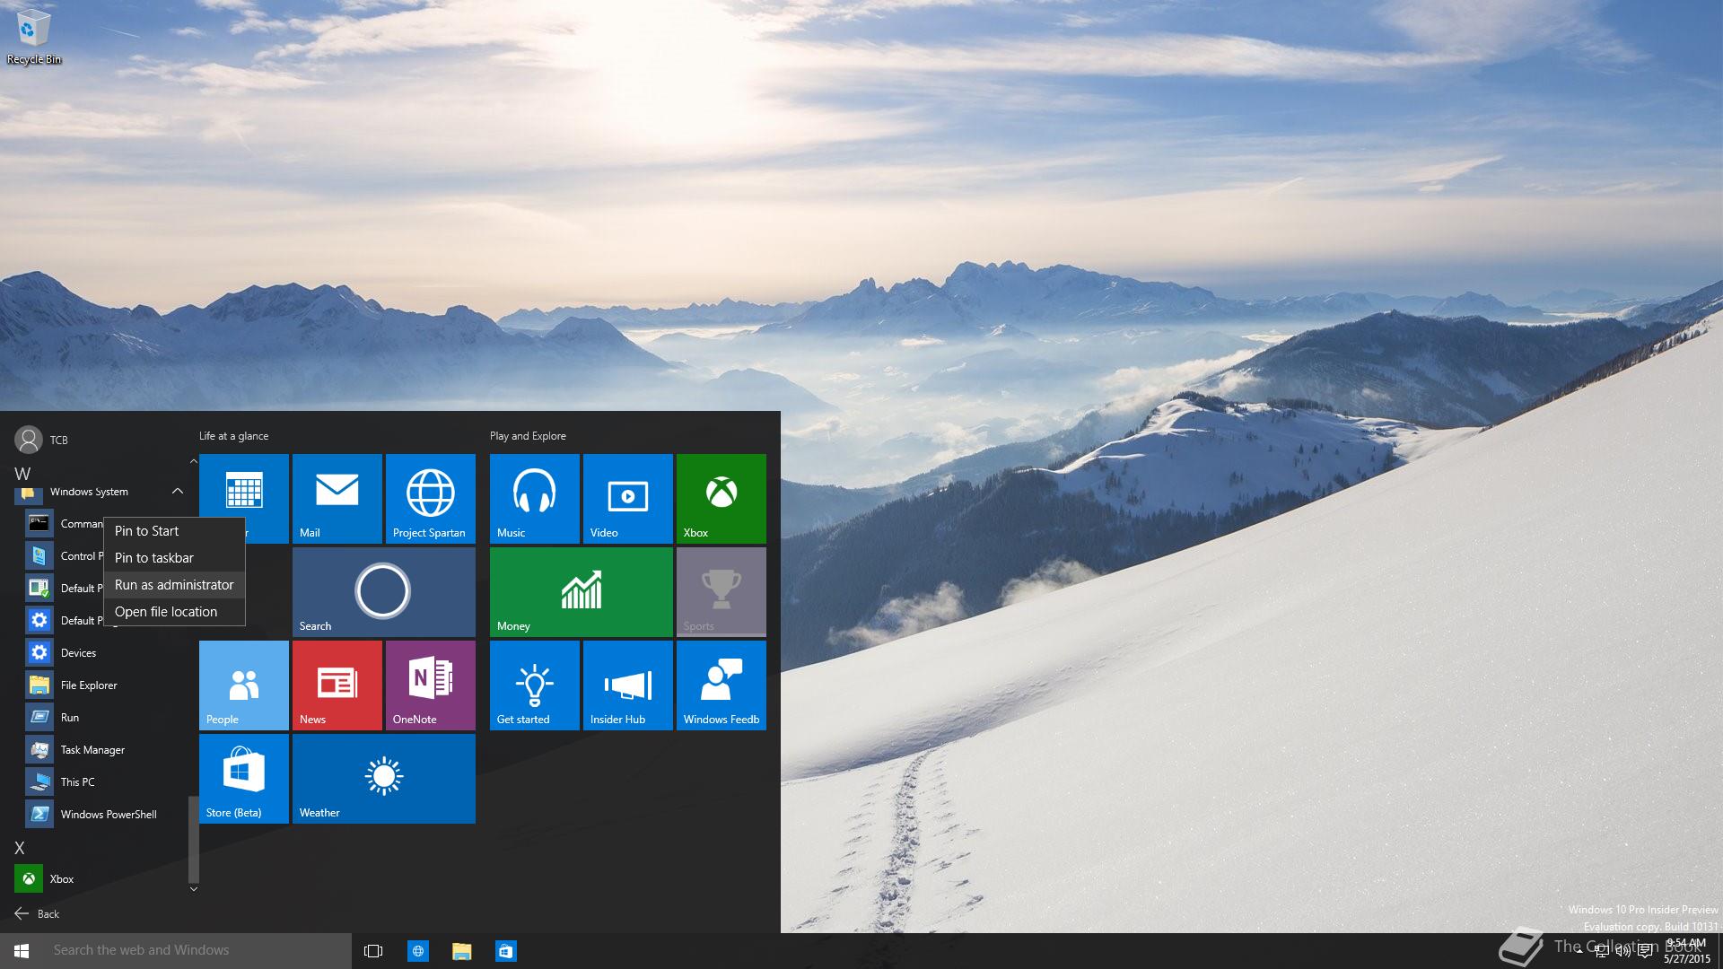
Task: Open the Mail tile
Action: point(337,499)
